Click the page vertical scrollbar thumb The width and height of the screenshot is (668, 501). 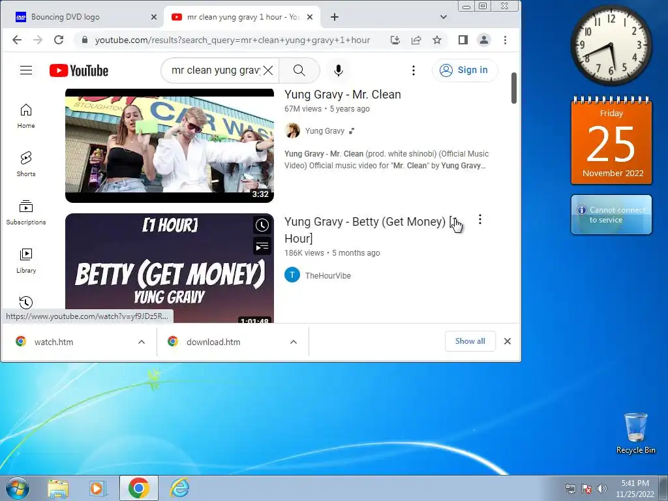coord(514,88)
